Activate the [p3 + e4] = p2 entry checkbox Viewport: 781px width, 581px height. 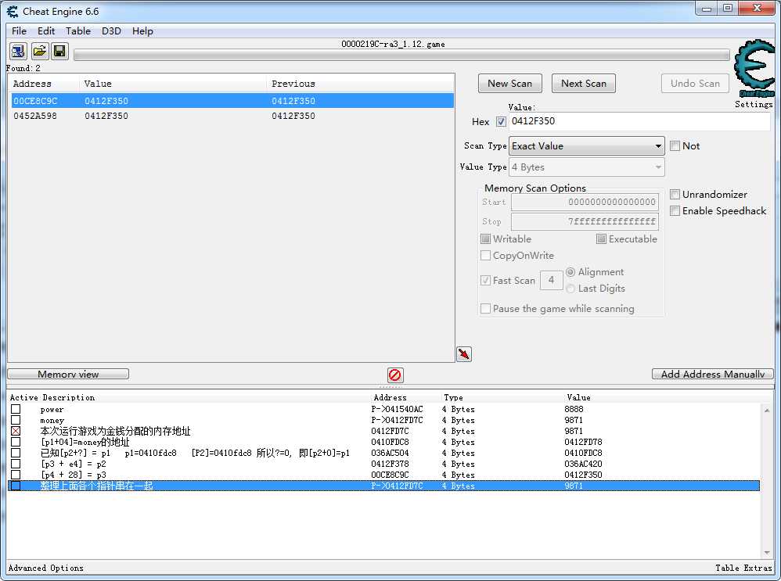pos(16,464)
